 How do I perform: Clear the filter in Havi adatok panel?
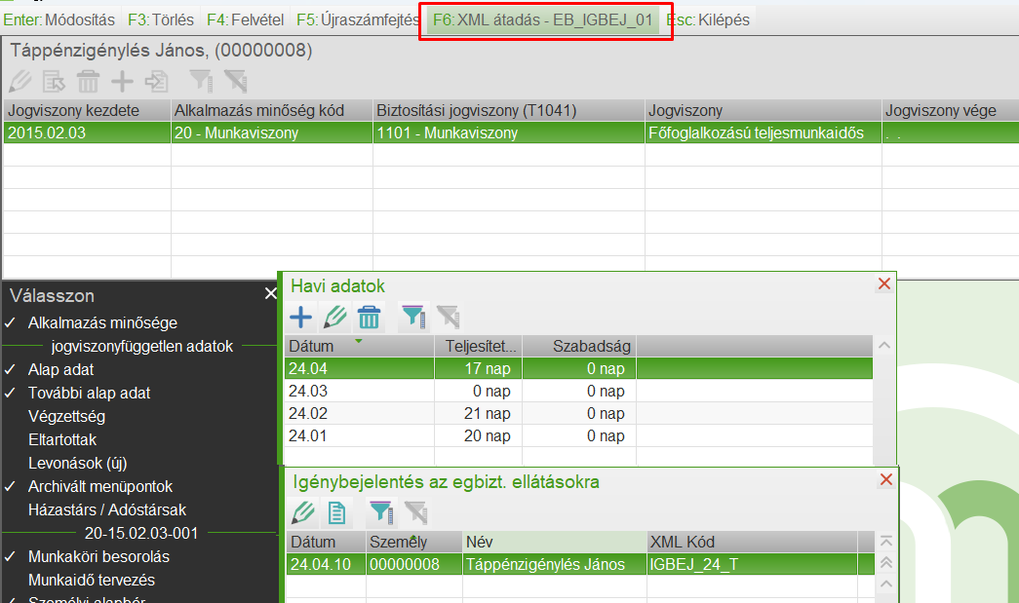(447, 317)
